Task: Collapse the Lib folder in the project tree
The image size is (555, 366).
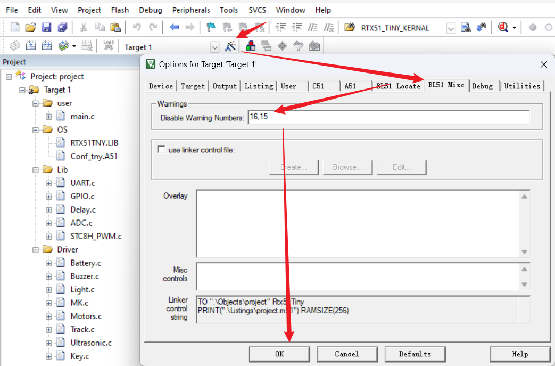Action: pos(36,170)
